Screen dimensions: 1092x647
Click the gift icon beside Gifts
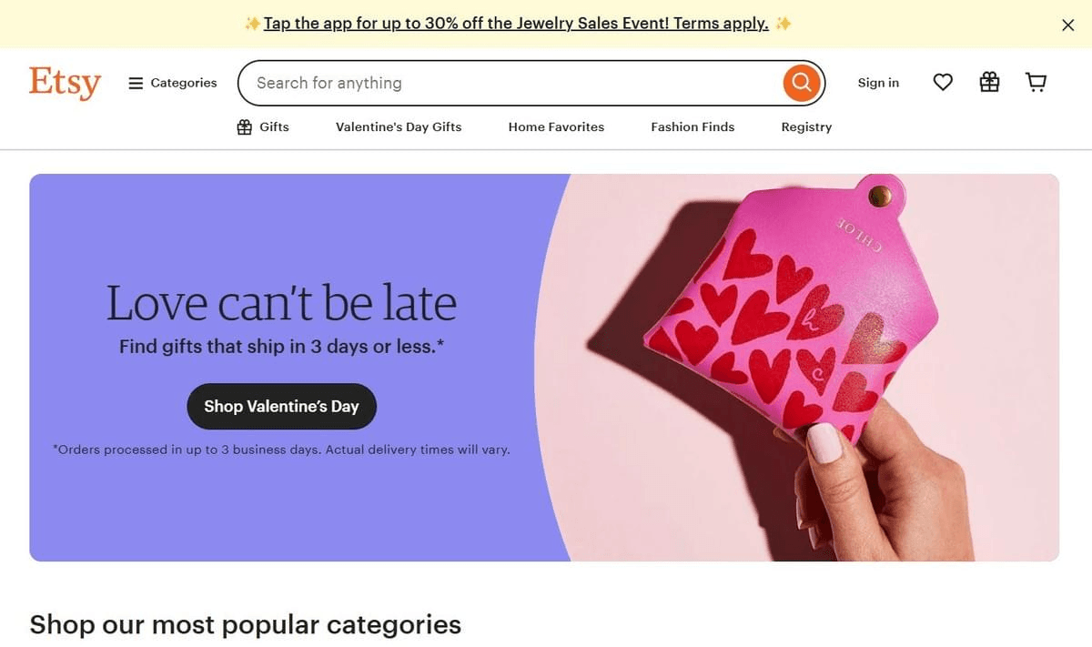244,127
